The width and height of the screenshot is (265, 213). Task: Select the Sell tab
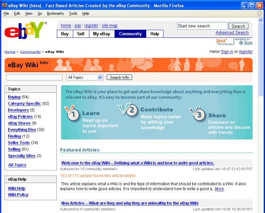pyautogui.click(x=81, y=34)
